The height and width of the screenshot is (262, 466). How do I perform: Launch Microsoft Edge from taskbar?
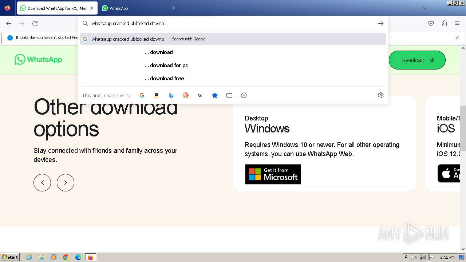click(x=78, y=257)
